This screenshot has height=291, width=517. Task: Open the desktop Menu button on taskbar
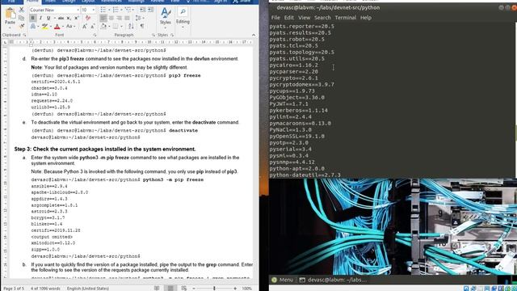[282, 280]
